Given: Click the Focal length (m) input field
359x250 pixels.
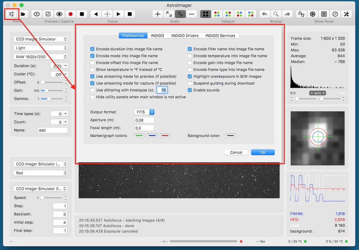Looking at the screenshot, I should 144,128.
